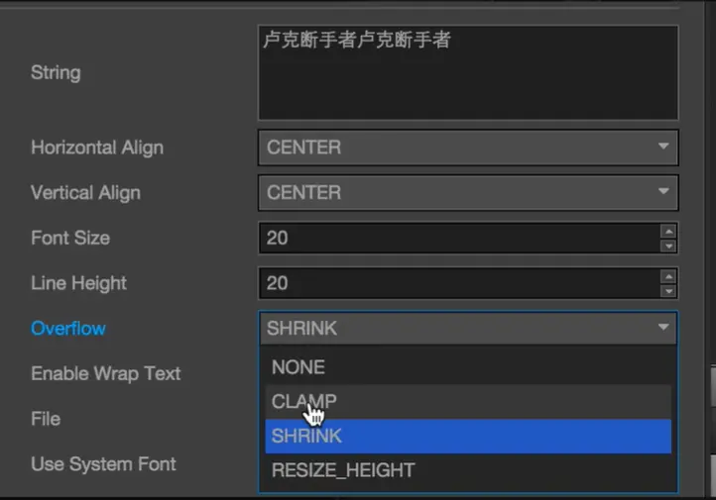Click the Font Size value field

pyautogui.click(x=456, y=239)
